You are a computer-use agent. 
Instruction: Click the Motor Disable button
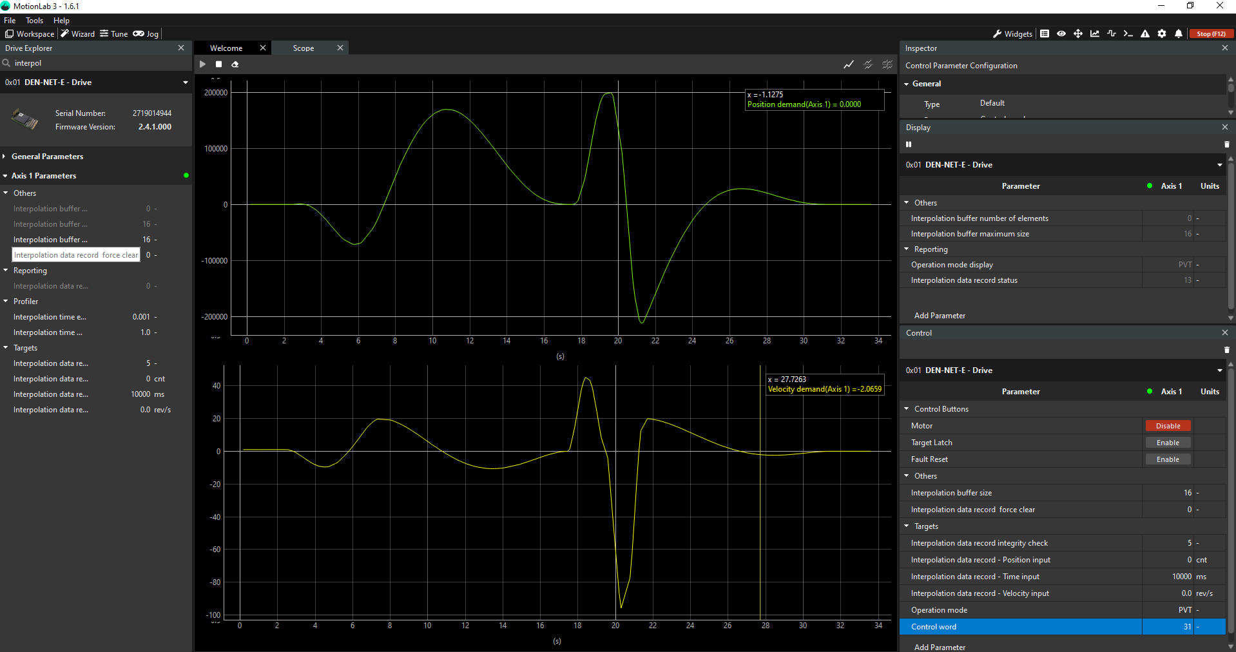tap(1168, 426)
